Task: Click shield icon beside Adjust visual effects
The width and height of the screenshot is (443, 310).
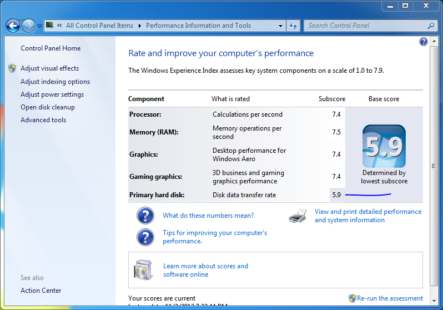Action: click(12, 68)
